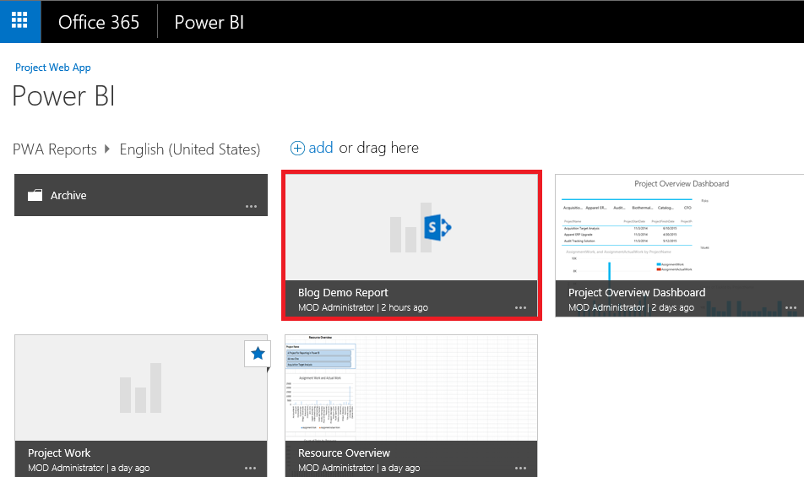
Task: Open Resource Overview ellipsis menu
Action: (x=520, y=469)
